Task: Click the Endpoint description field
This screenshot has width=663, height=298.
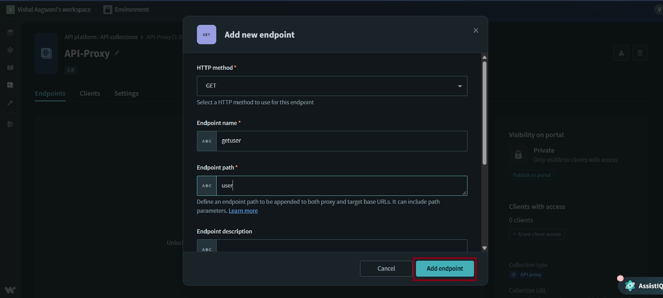Action: pos(332,246)
